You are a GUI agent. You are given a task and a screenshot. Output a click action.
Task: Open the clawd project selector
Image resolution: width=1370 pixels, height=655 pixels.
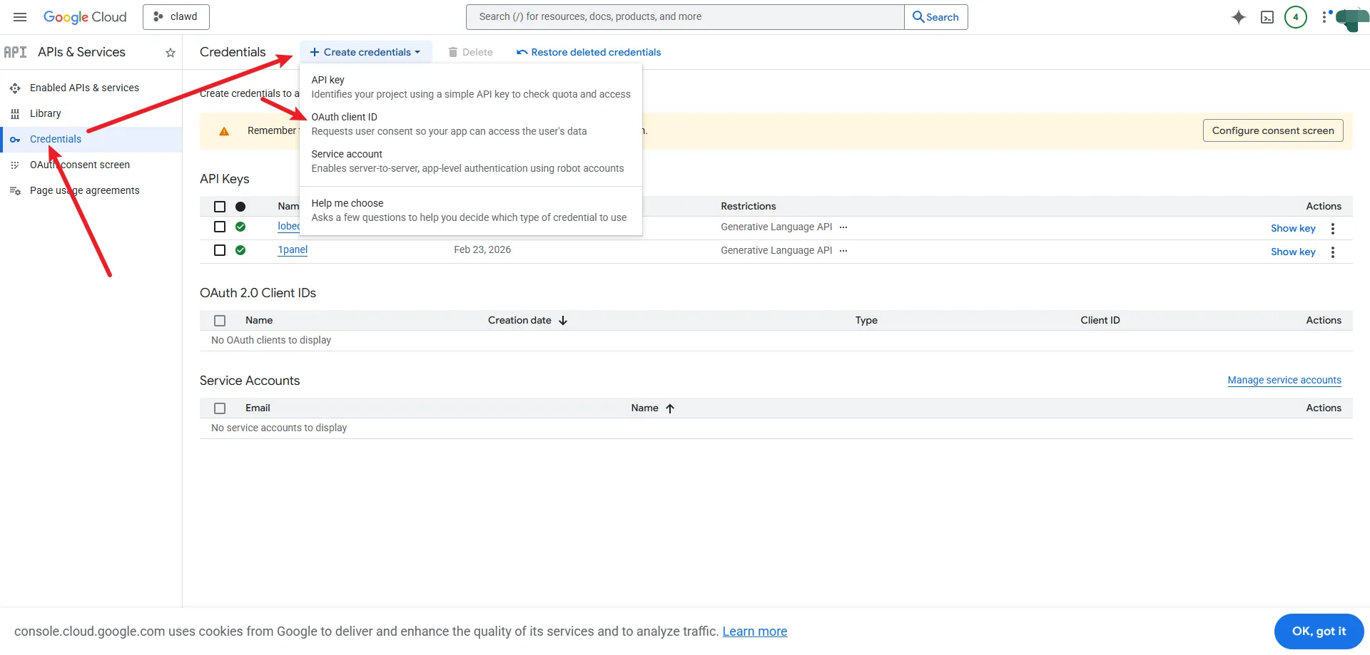(x=176, y=17)
